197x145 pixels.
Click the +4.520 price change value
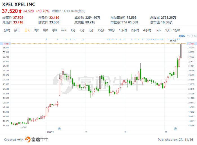pos(28,11)
